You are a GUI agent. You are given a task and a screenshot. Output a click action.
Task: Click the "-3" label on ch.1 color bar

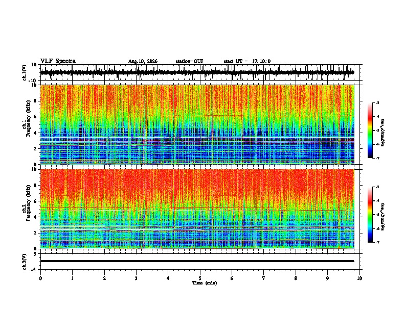(377, 102)
